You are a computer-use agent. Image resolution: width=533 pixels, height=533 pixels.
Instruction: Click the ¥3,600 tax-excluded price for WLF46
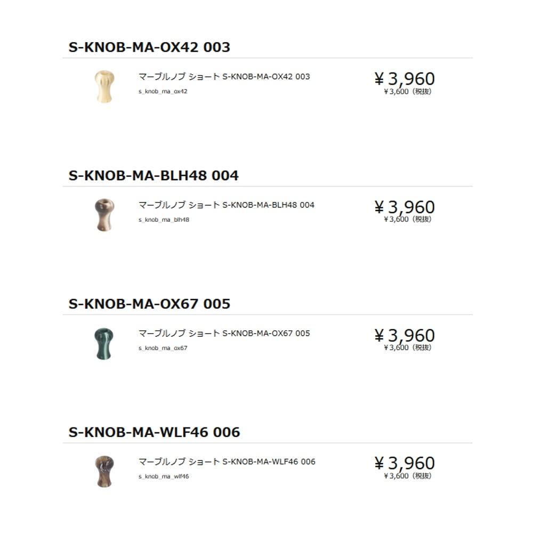tap(407, 476)
